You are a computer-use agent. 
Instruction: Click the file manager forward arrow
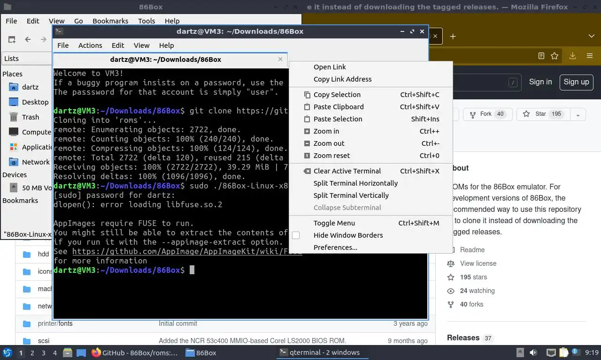click(44, 40)
